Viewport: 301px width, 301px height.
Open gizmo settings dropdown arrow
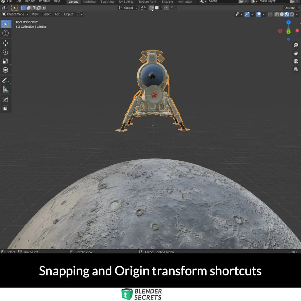(x=252, y=14)
